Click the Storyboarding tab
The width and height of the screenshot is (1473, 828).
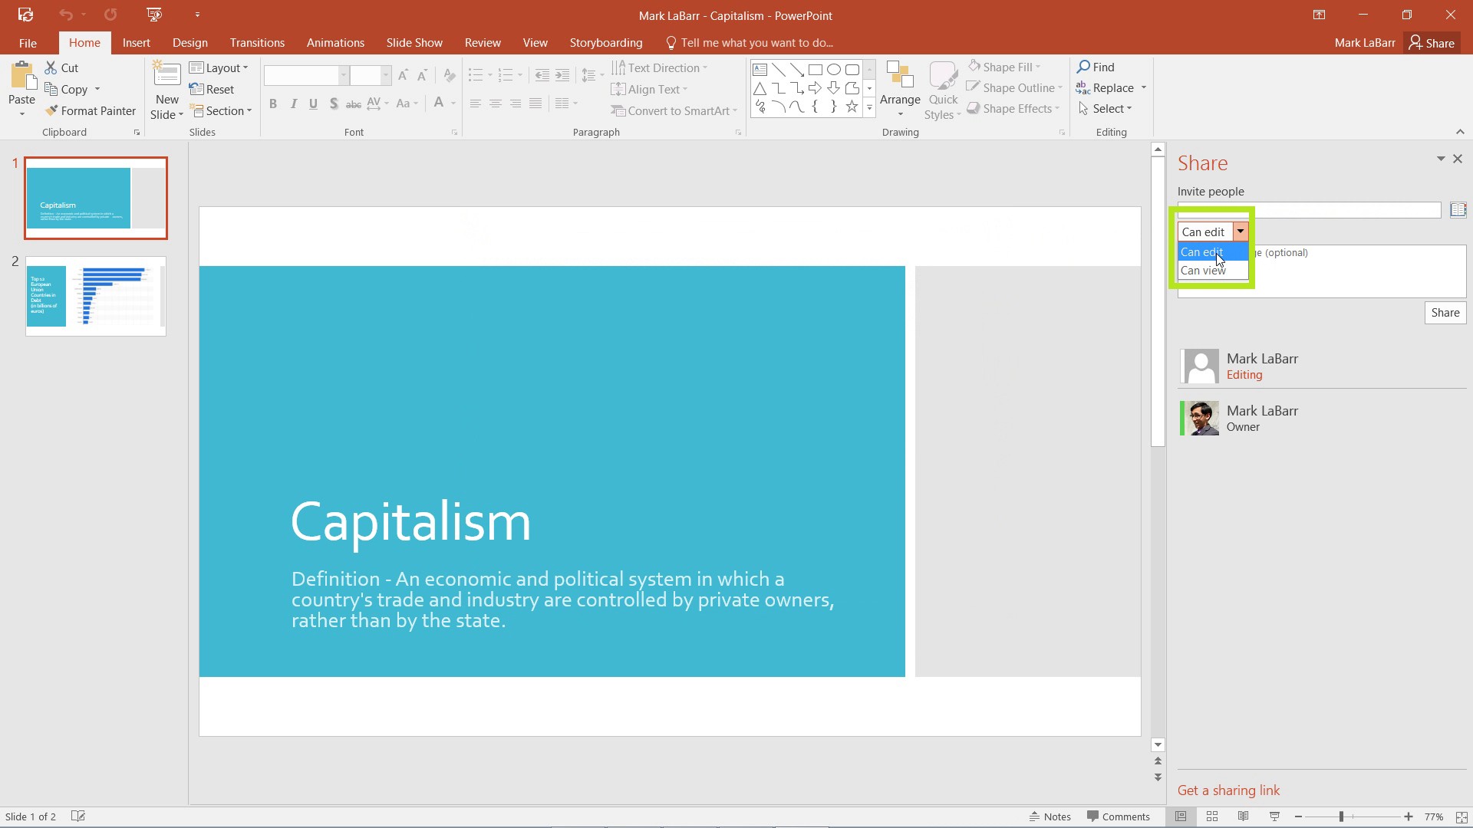(x=605, y=42)
